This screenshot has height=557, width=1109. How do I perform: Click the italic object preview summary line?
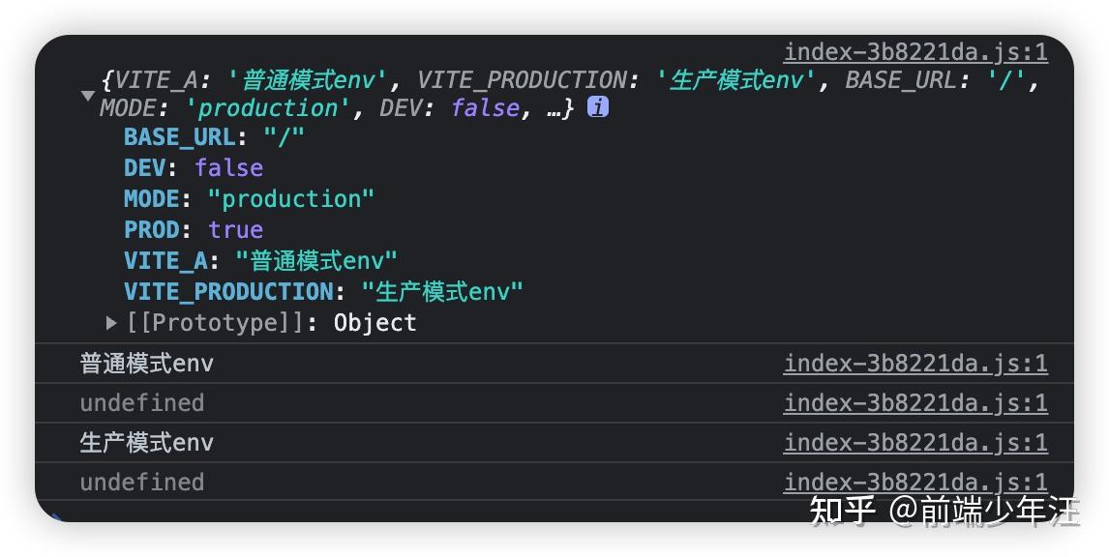(x=569, y=94)
